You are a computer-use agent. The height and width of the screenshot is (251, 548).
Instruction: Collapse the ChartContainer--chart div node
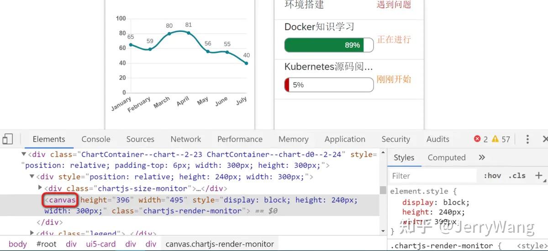coord(23,155)
